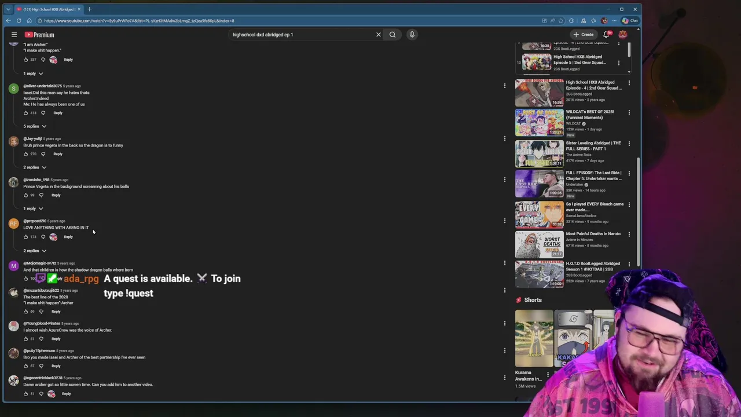The width and height of the screenshot is (741, 417).
Task: Open the Copilot Chat button
Action: [x=630, y=21]
